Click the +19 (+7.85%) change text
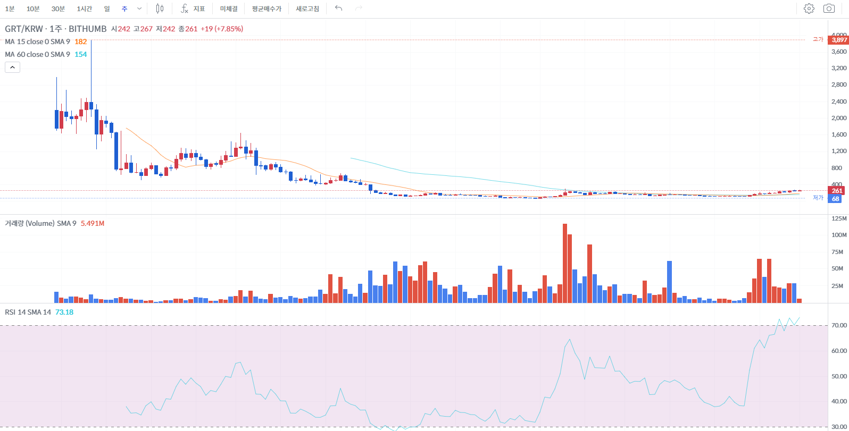The image size is (849, 431). pyautogui.click(x=222, y=29)
